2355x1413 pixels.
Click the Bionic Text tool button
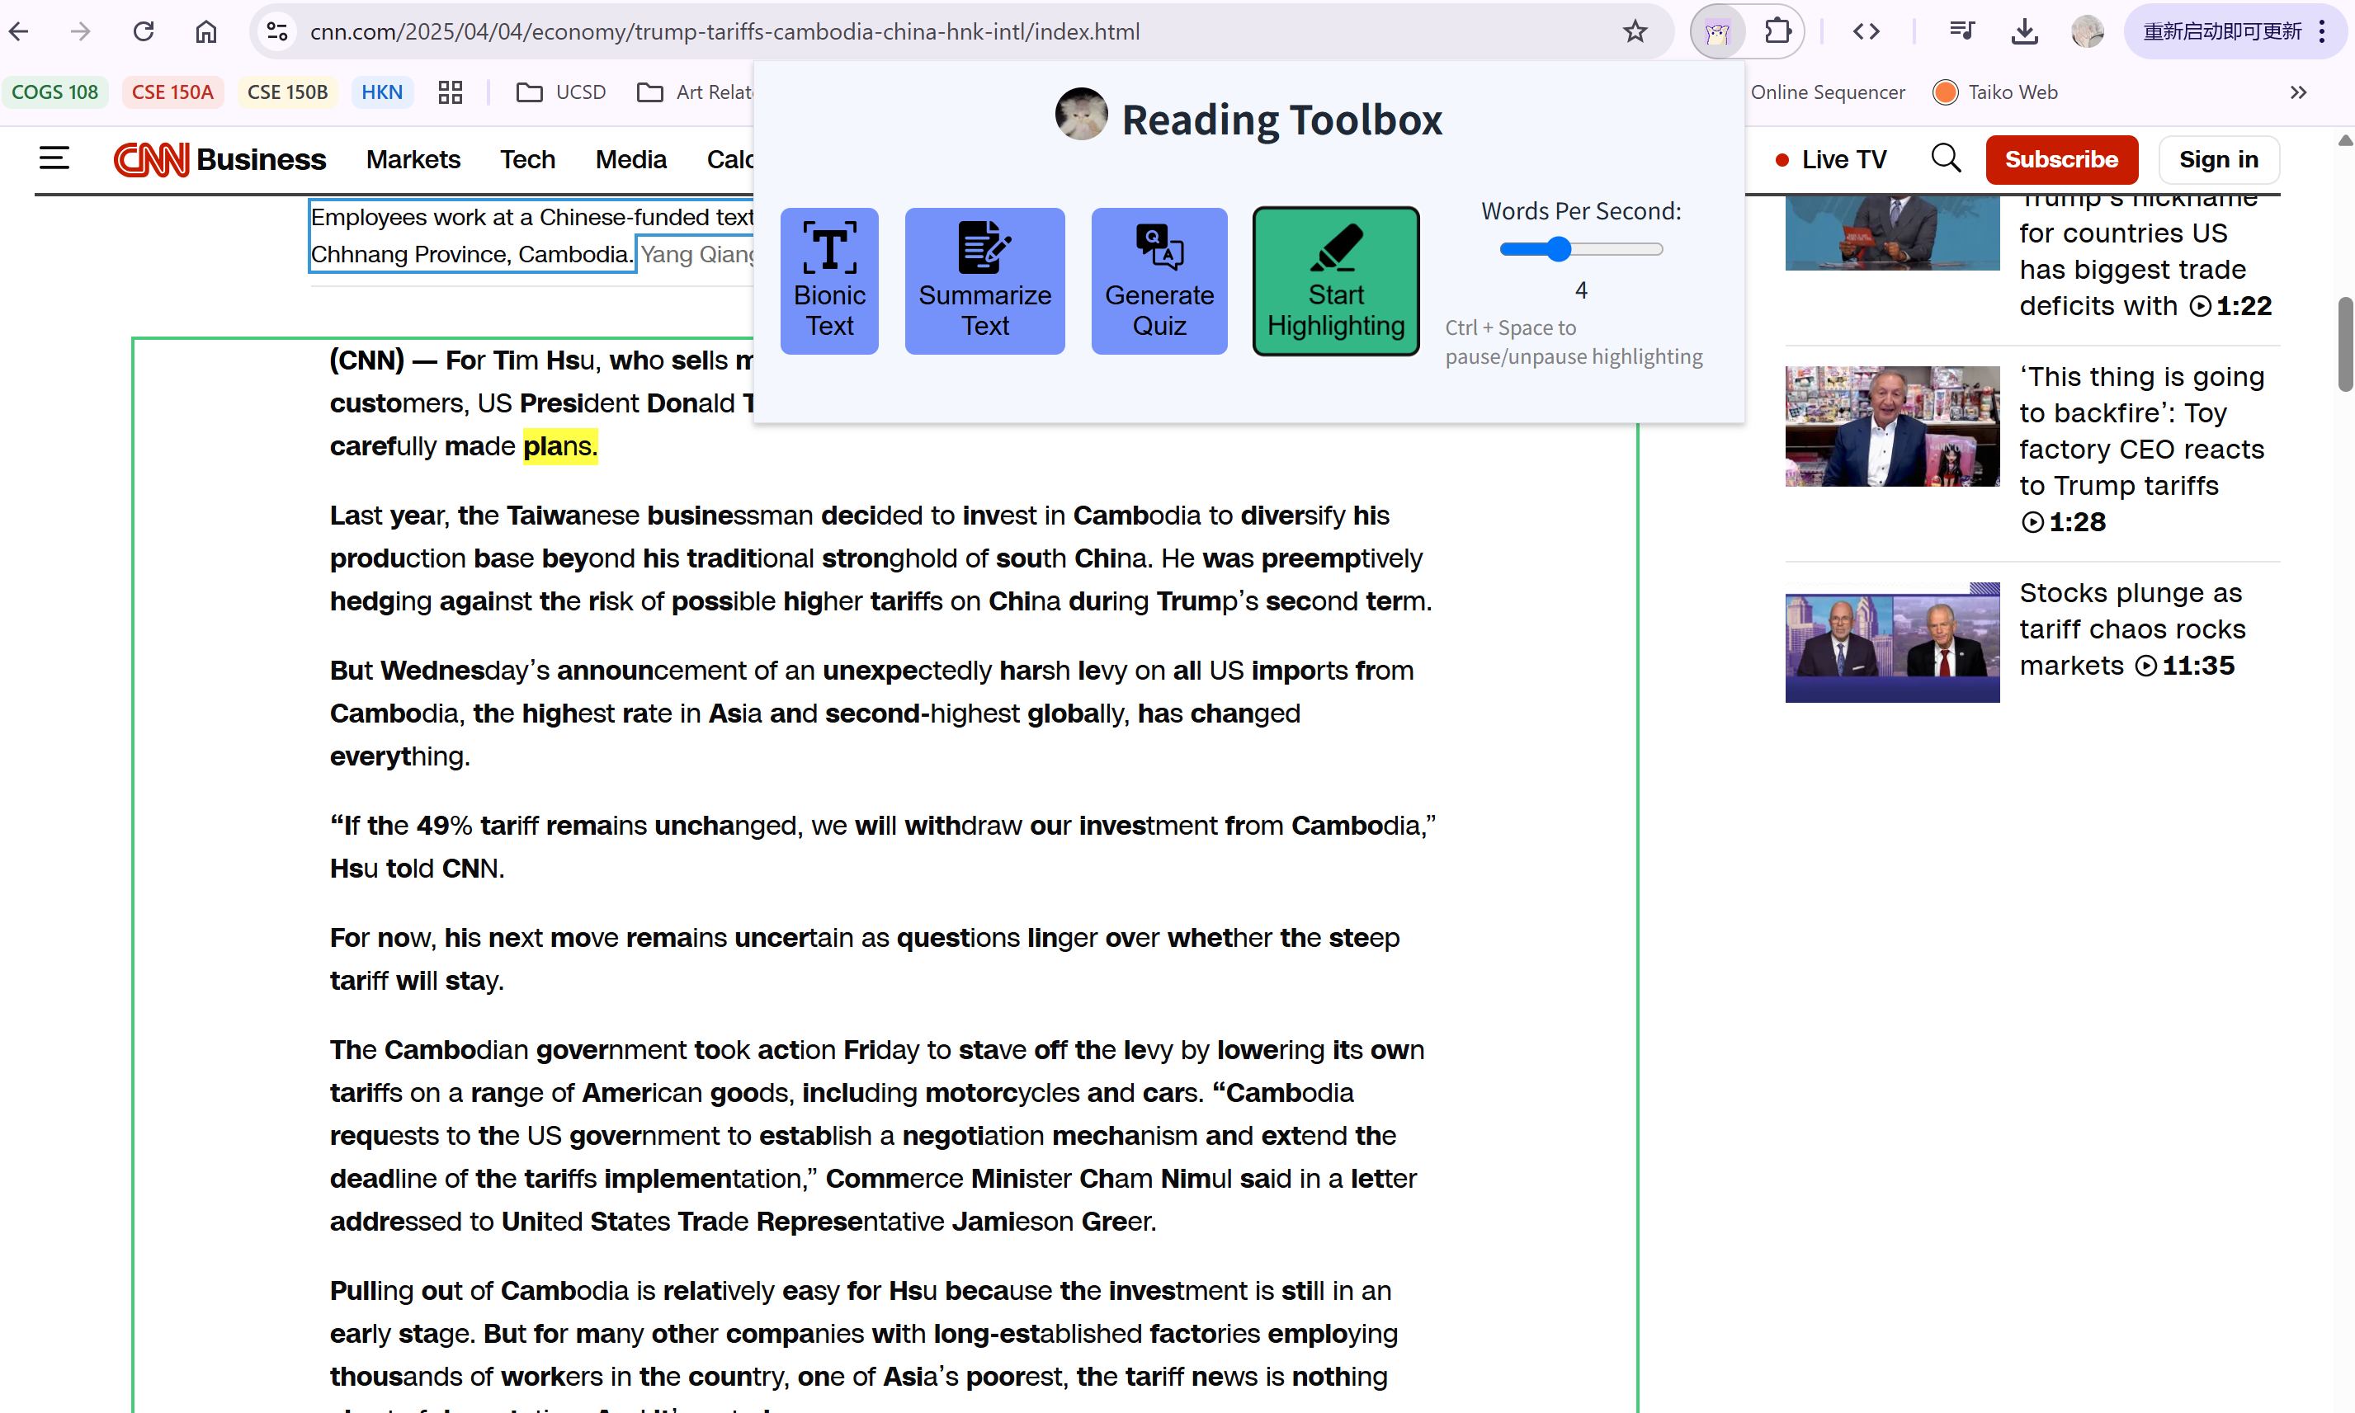(828, 281)
